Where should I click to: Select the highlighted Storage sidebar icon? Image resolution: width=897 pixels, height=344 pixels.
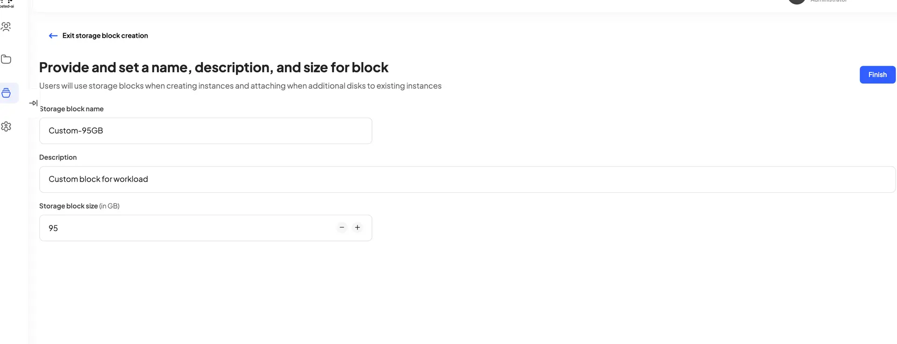(7, 92)
